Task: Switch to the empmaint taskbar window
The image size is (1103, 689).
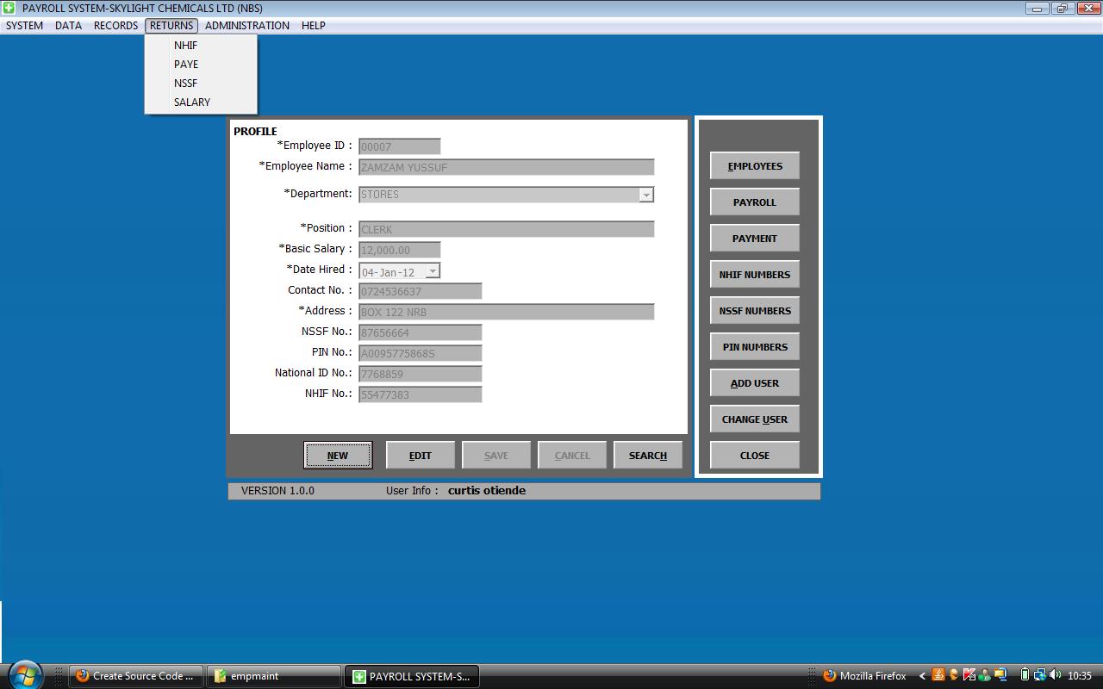Action: coord(274,676)
